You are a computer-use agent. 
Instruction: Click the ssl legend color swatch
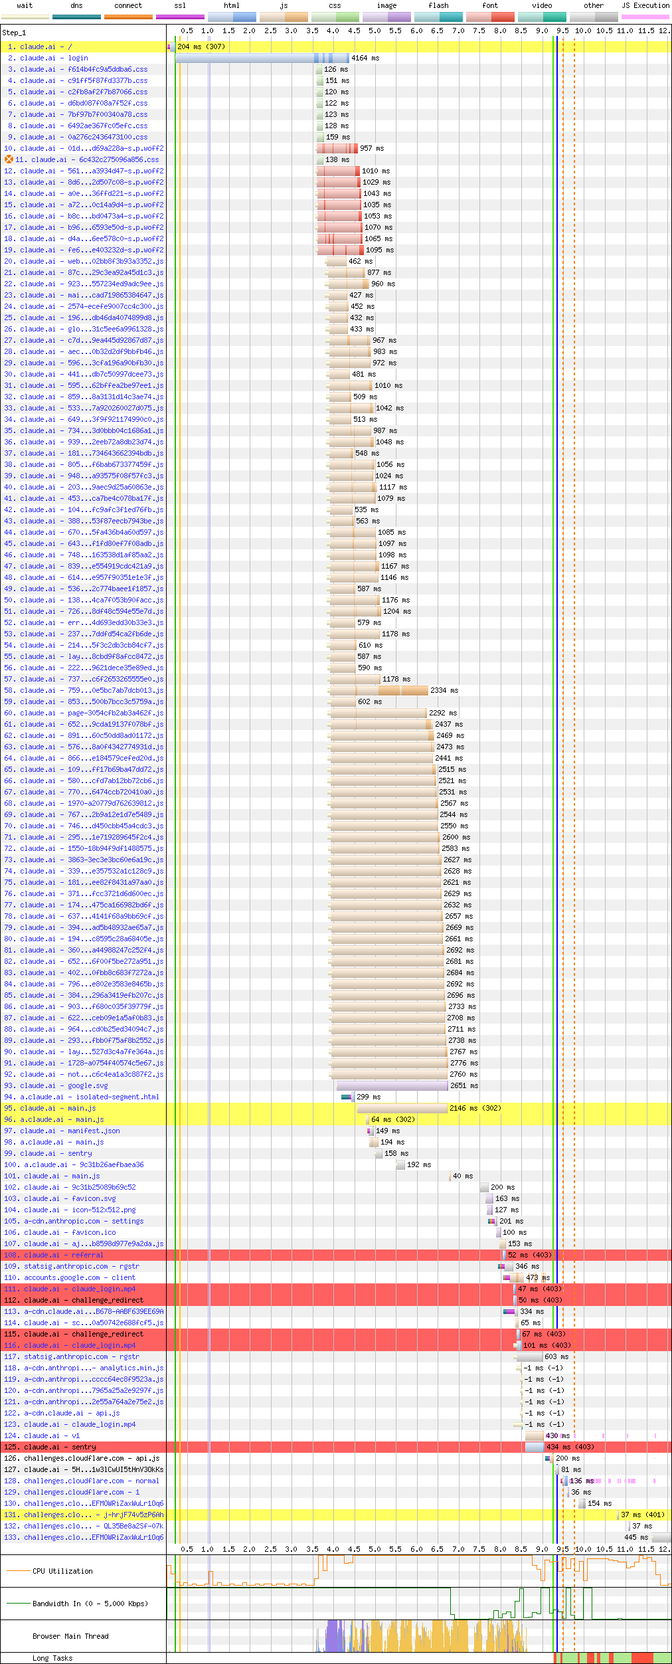tap(180, 17)
